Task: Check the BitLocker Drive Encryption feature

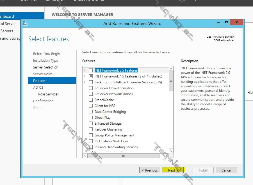Action: pos(91,88)
